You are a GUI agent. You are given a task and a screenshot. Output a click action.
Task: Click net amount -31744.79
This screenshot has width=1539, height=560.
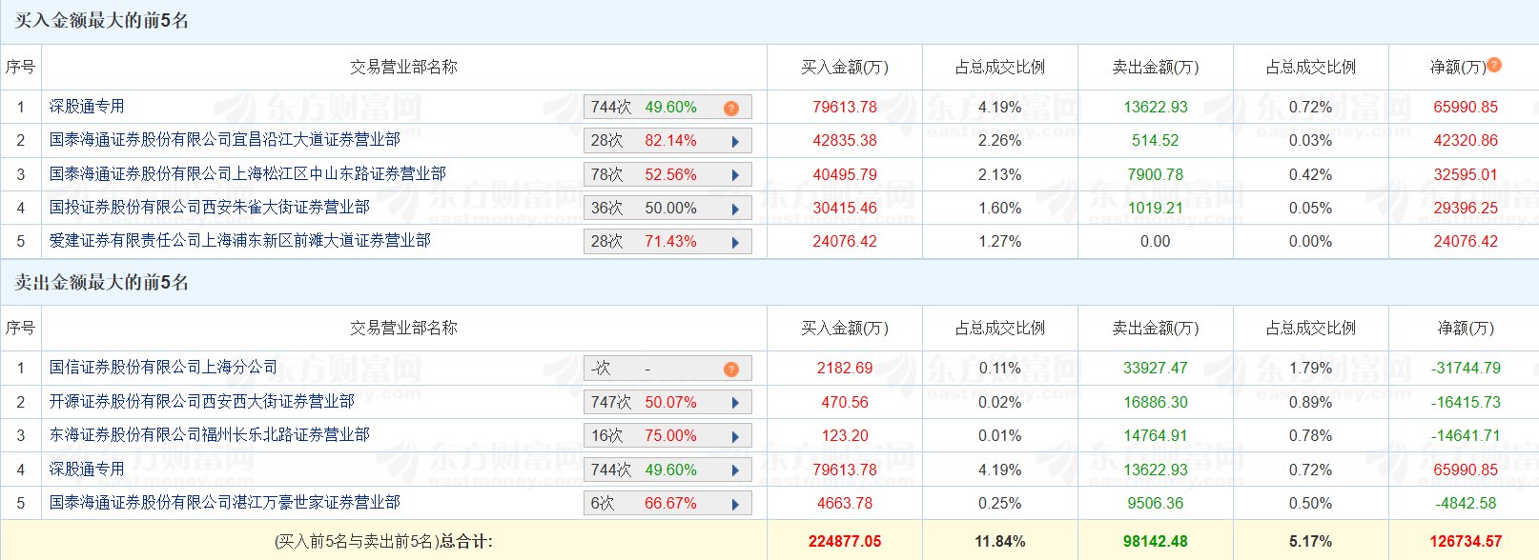click(1466, 369)
